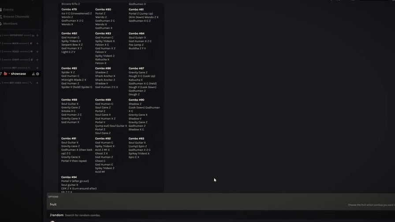
Task: Select the /random slash command
Action: [57, 215]
